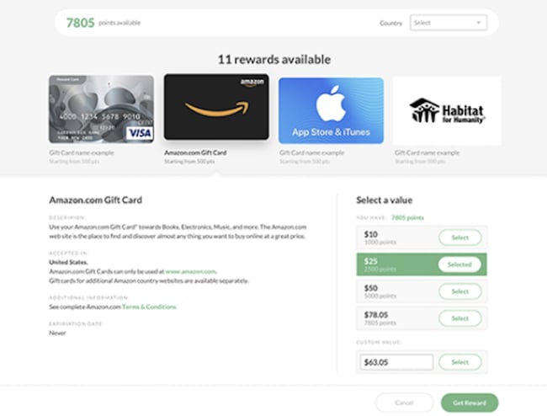Screen dimensions: 547x416
Task: Pick the App Store & iTunes card
Action: coord(331,110)
